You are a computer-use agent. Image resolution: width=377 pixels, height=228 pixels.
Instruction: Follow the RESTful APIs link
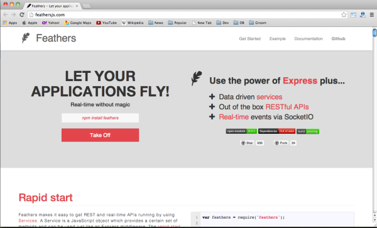tap(287, 107)
